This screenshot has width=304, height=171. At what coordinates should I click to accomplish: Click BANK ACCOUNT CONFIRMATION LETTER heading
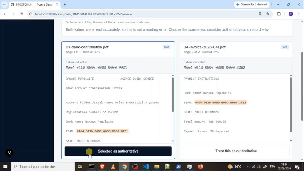(94, 88)
